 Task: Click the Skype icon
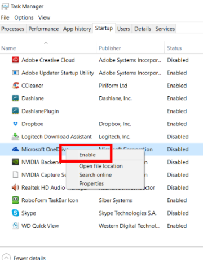point(15,213)
